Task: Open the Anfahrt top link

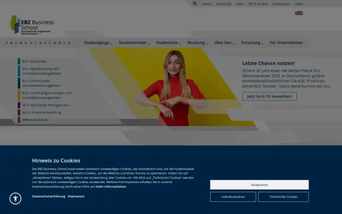Action: point(206,4)
